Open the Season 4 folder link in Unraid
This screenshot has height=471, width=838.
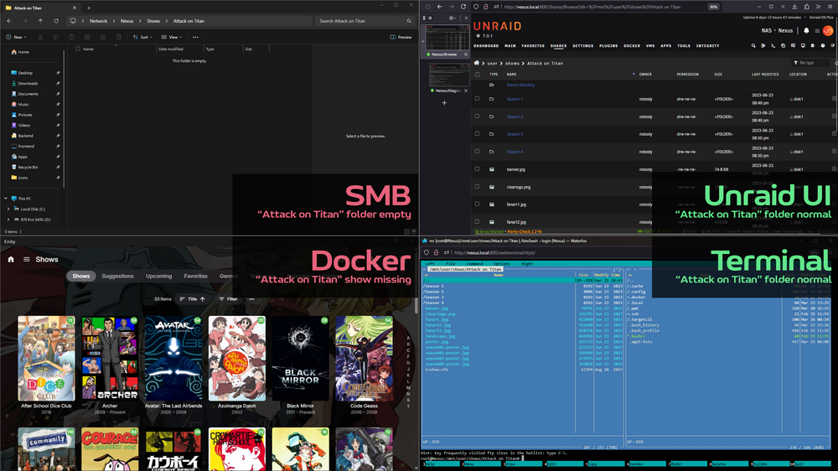pos(515,152)
